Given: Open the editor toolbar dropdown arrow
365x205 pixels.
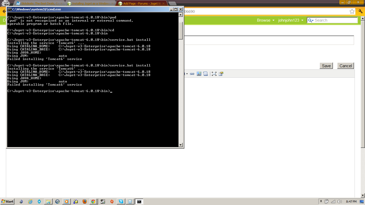Looking at the screenshot, I should coord(187,74).
